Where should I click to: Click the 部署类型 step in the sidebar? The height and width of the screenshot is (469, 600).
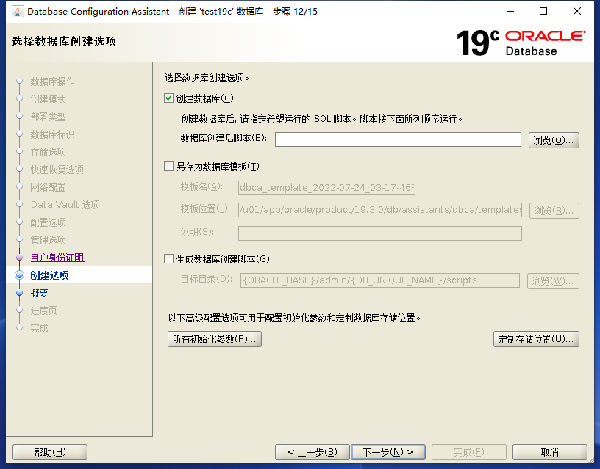point(49,117)
